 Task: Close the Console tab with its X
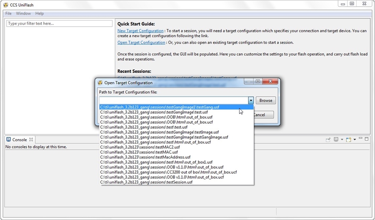[x=31, y=140]
